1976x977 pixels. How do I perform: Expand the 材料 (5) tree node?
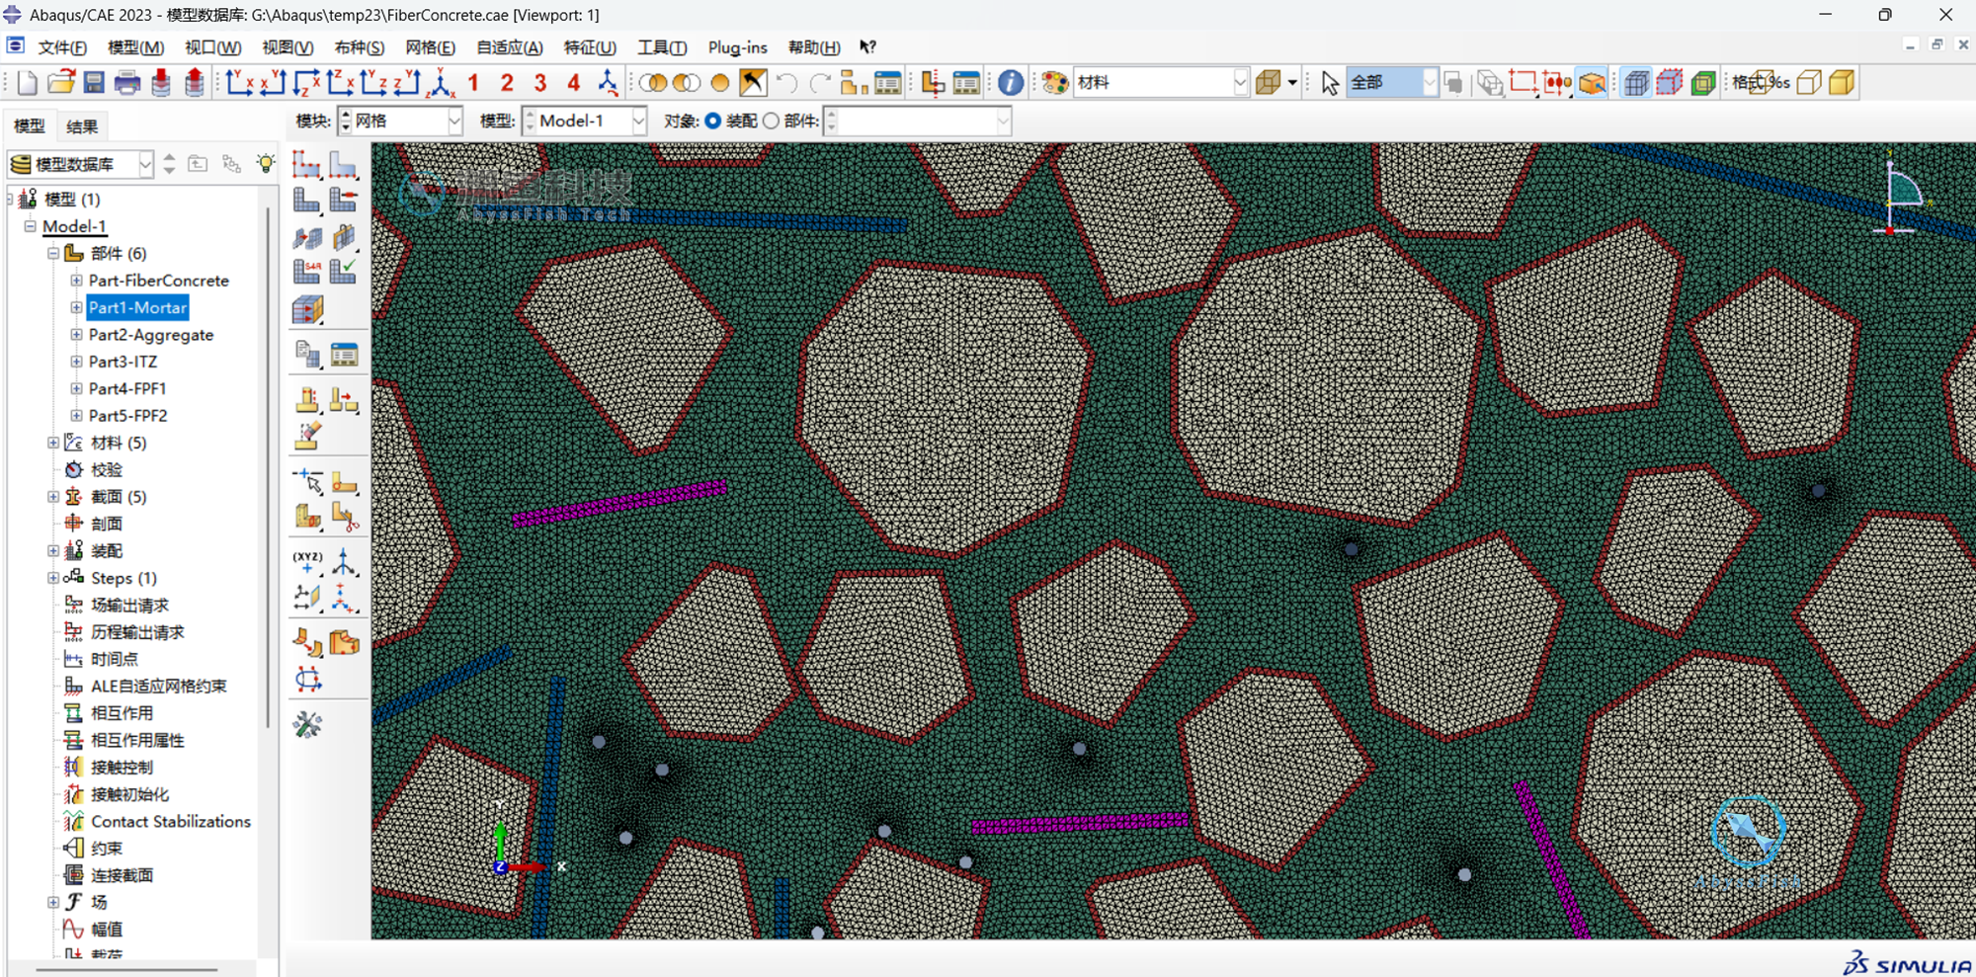[x=53, y=443]
